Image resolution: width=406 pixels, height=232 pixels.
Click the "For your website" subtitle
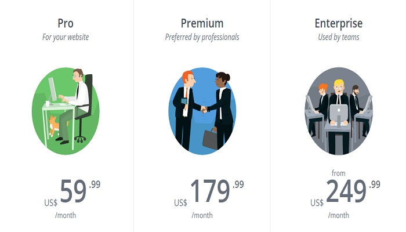(x=66, y=38)
